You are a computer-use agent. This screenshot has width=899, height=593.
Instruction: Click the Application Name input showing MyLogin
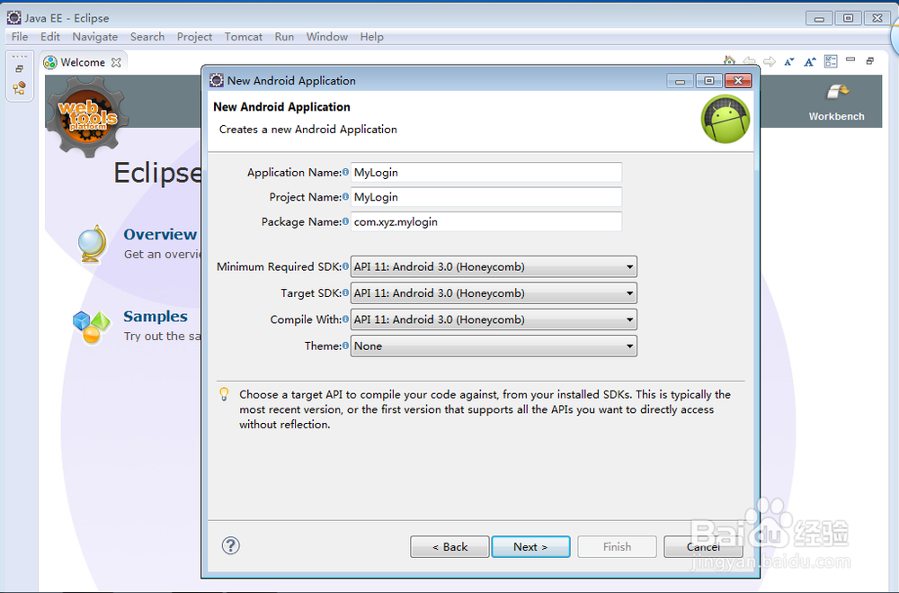485,173
